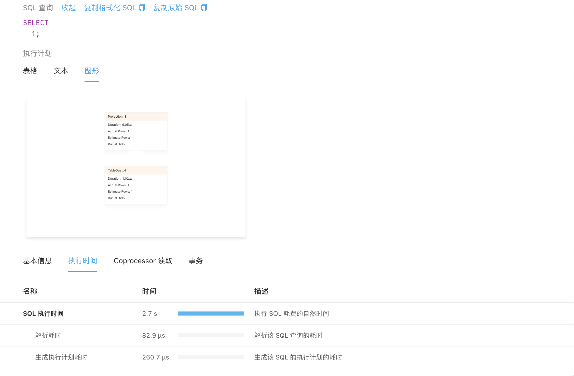
Task: Switch execution plan to 文本 tab
Action: [x=61, y=71]
